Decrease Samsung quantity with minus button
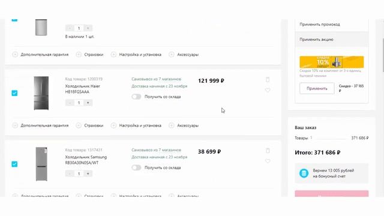384x216 pixels. 70,173
